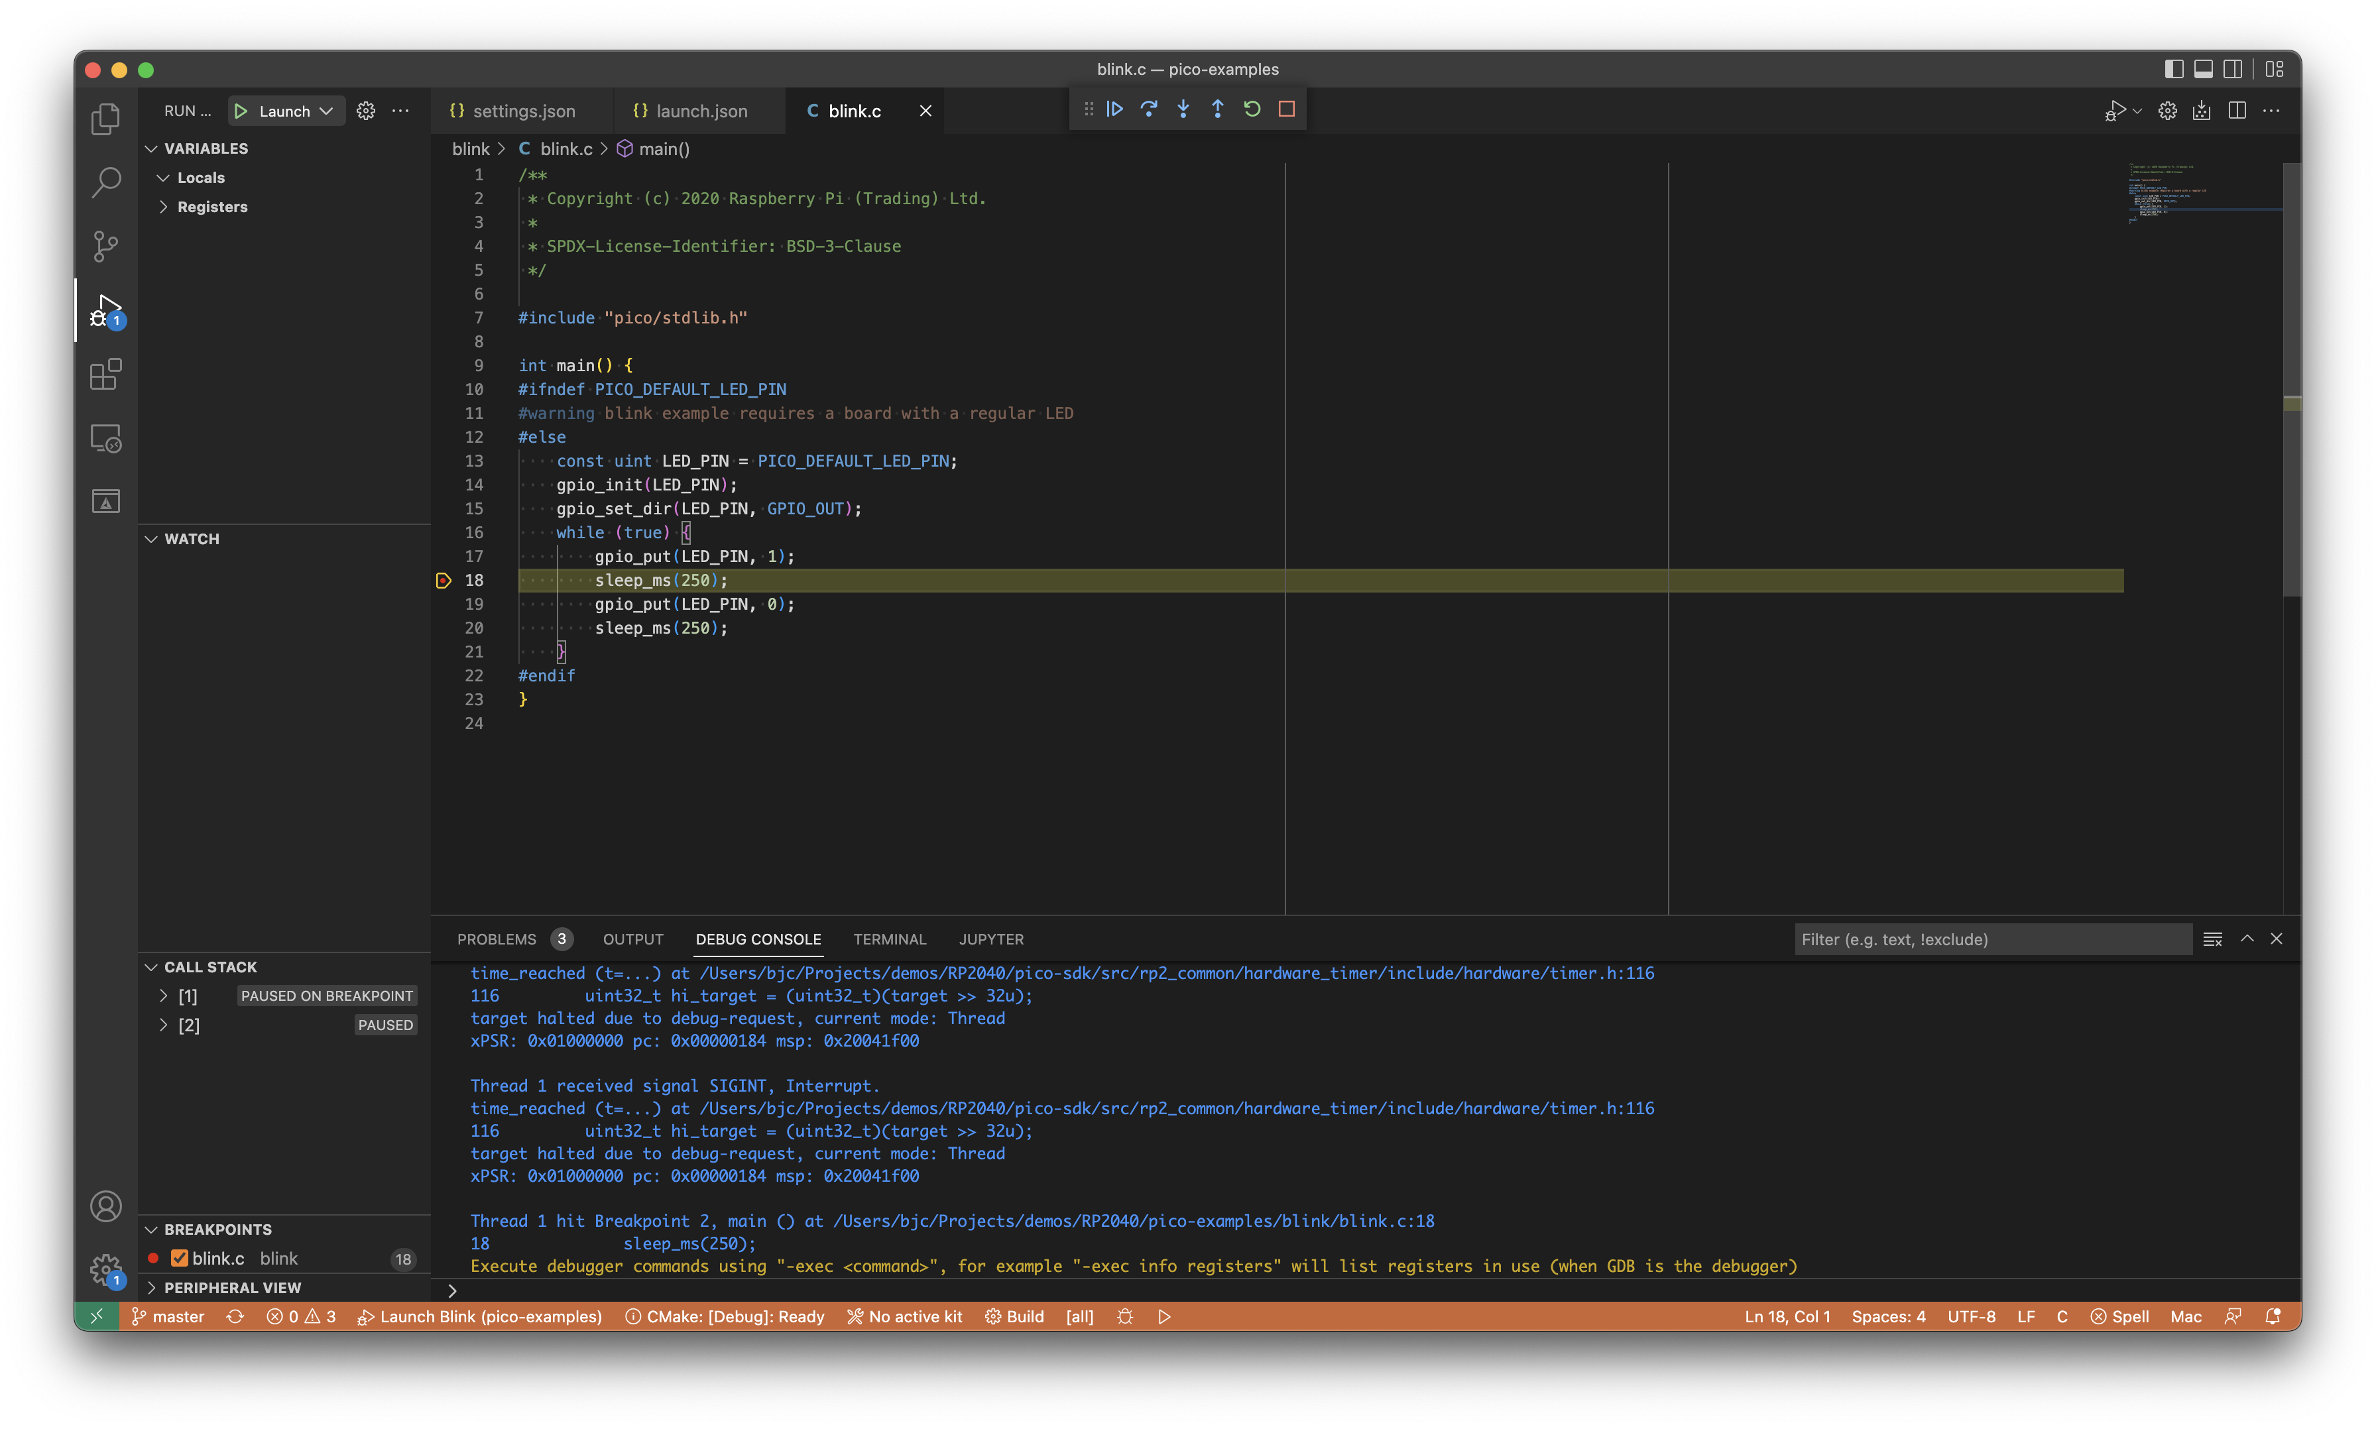Image resolution: width=2376 pixels, height=1429 pixels.
Task: Select the DEBUG CONSOLE tab
Action: point(758,939)
